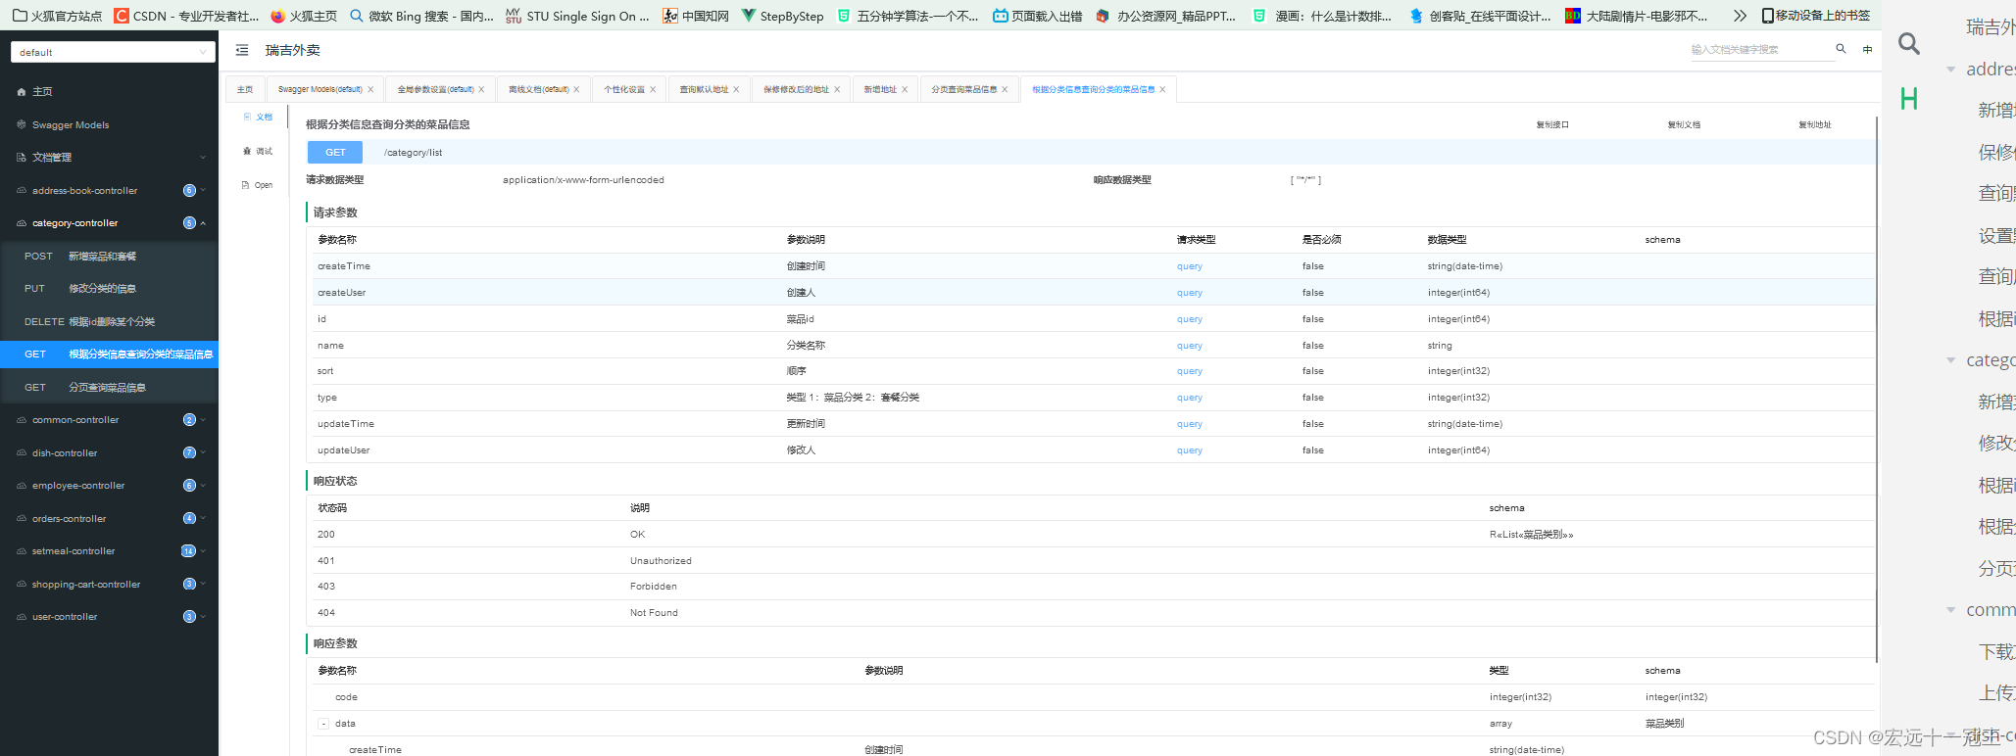The height and width of the screenshot is (756, 2016).
Task: Click the Swagger Models cube icon in the sidebar
Action: pos(22,125)
